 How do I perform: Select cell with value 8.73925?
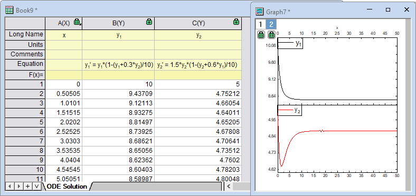click(118, 132)
